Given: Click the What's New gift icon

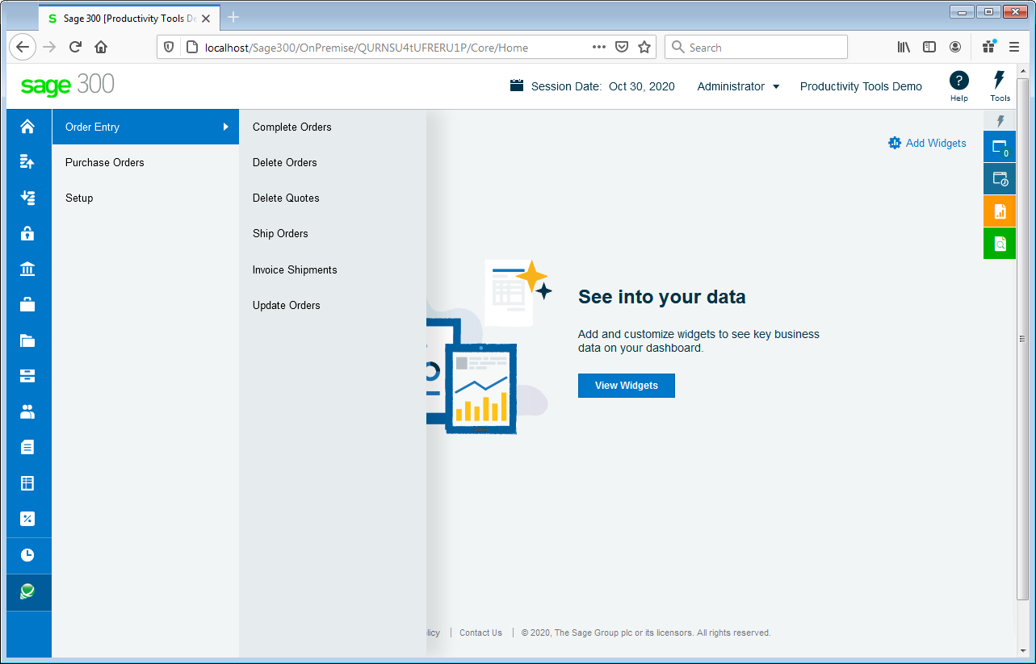Looking at the screenshot, I should pyautogui.click(x=988, y=47).
